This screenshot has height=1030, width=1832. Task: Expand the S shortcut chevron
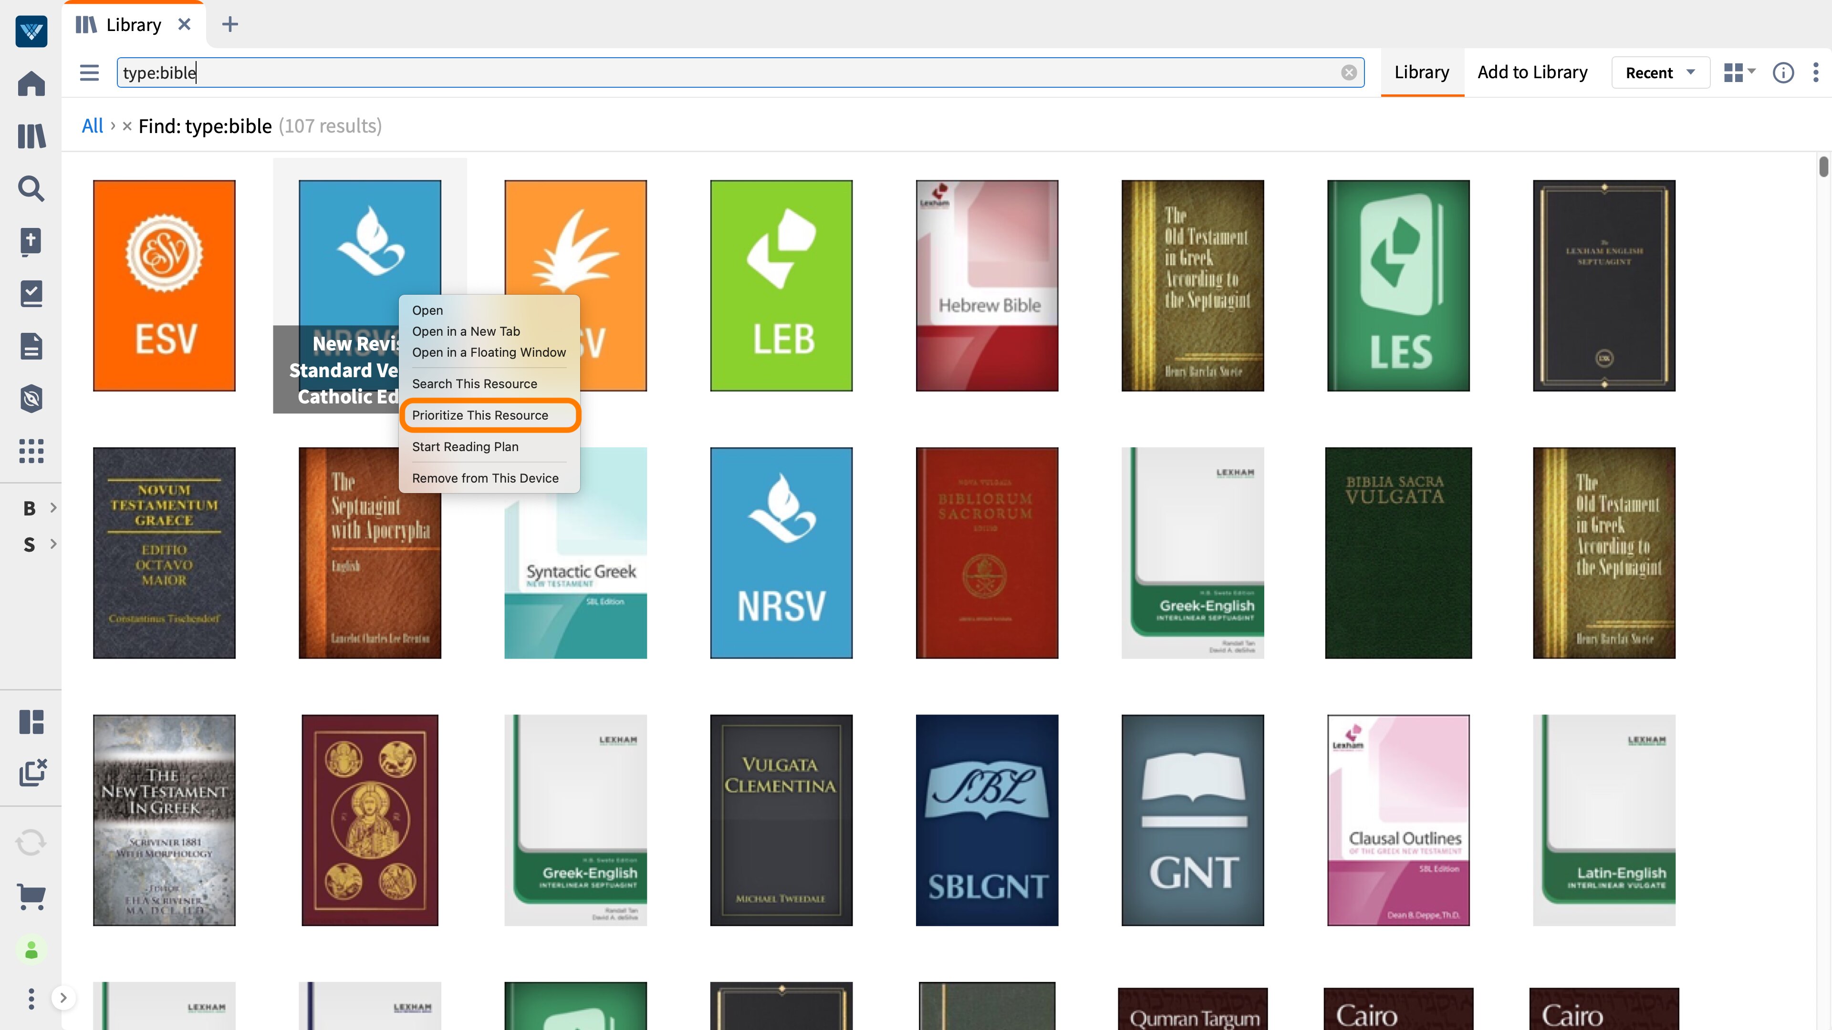pos(53,544)
